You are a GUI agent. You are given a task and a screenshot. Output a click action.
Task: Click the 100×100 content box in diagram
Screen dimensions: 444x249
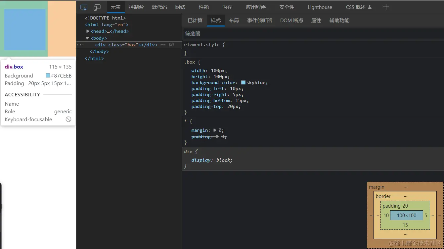pos(407,215)
